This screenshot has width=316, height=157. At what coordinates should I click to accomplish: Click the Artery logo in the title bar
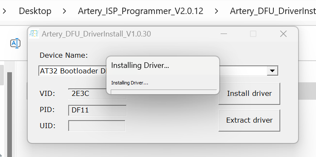coord(34,34)
